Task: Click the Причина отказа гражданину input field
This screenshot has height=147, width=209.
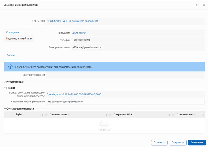Action: point(125,102)
